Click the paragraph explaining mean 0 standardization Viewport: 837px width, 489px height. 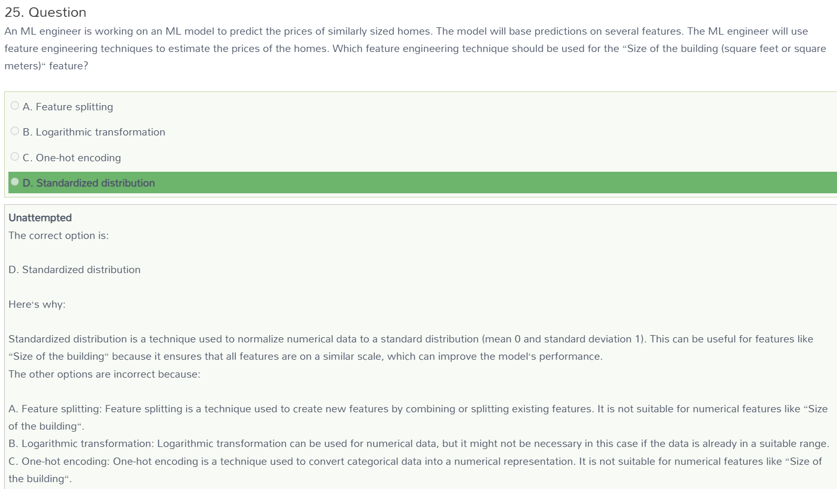coord(411,347)
